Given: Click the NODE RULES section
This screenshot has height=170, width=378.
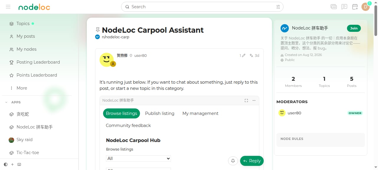Looking at the screenshot, I should pyautogui.click(x=321, y=140).
